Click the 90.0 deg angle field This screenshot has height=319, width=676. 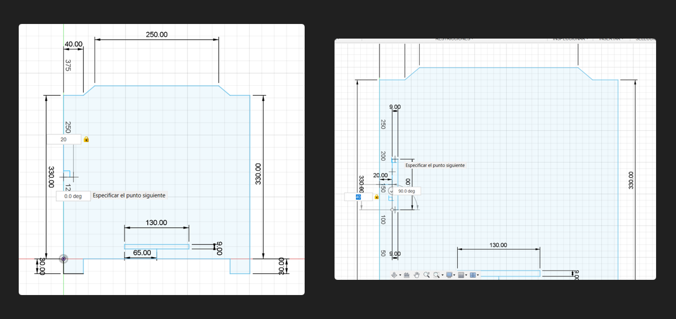pos(406,190)
